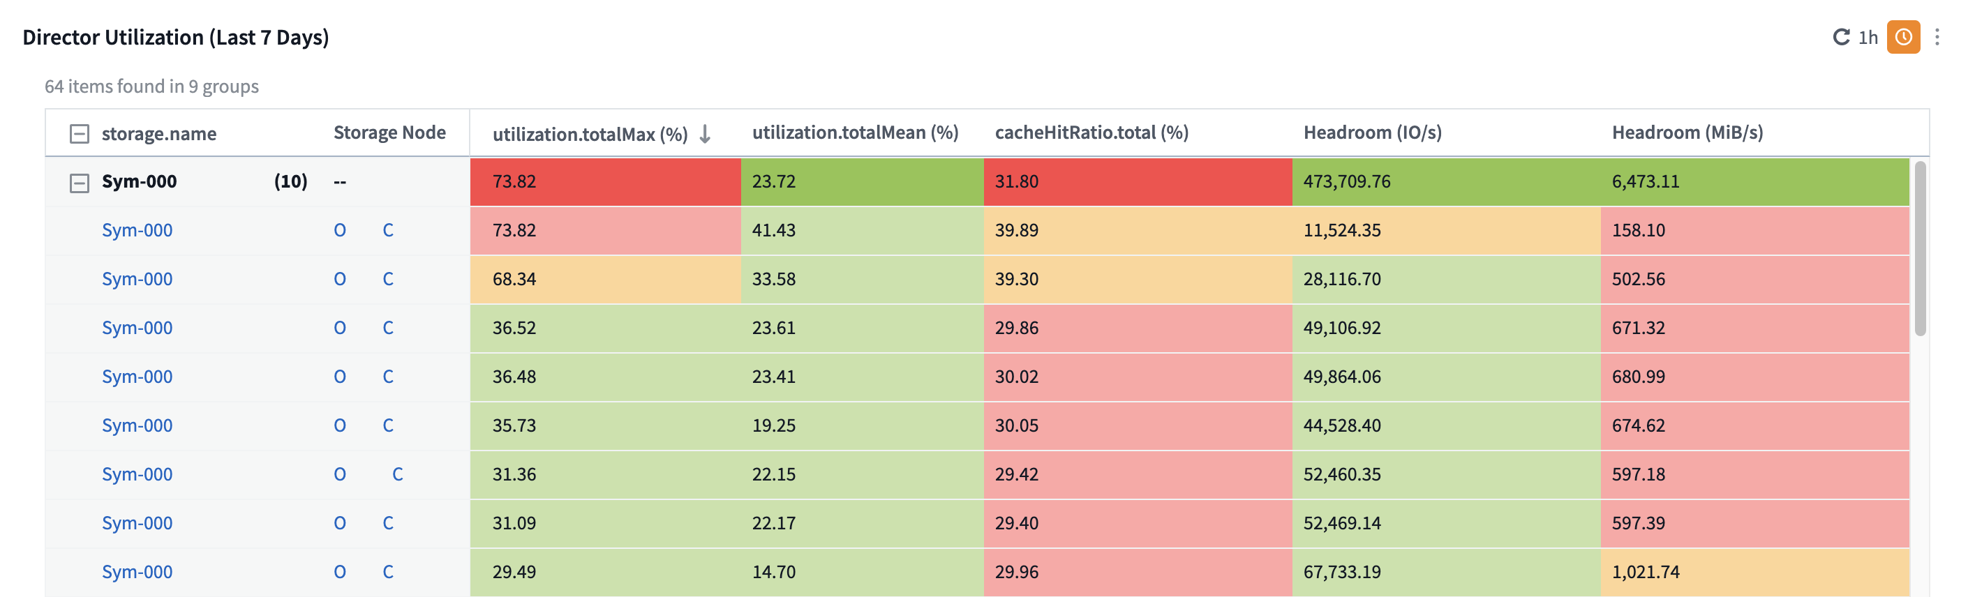The height and width of the screenshot is (597, 1975).
Task: Click the Headroom (IO/s) column header
Action: [1372, 133]
